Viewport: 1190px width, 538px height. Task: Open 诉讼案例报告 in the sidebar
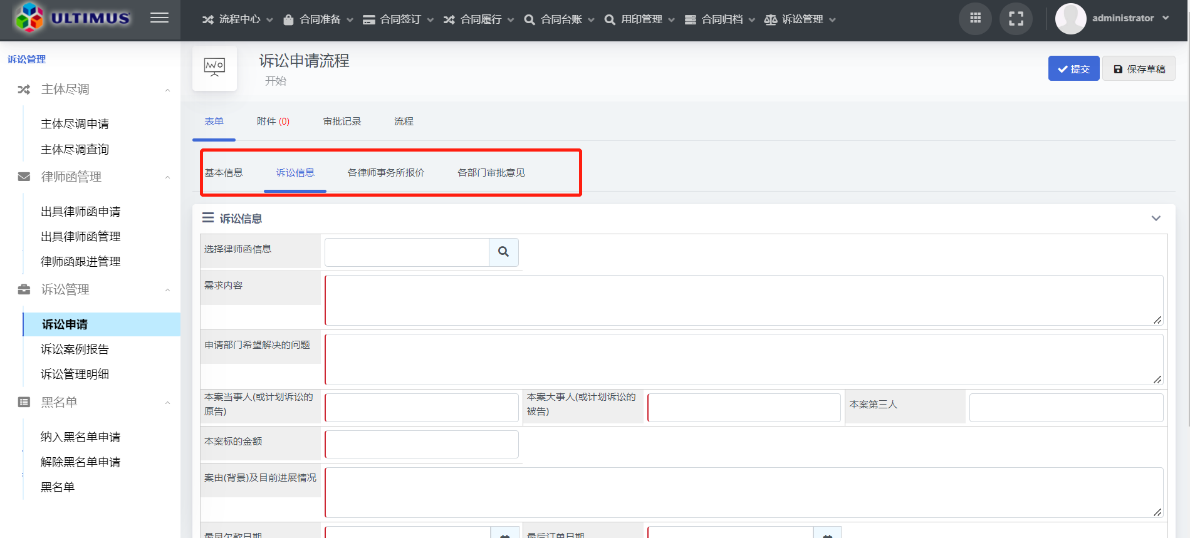point(75,349)
